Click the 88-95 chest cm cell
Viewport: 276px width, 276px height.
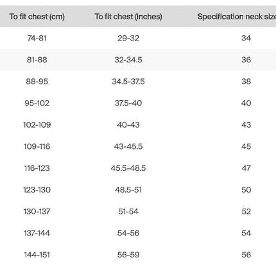(37, 82)
